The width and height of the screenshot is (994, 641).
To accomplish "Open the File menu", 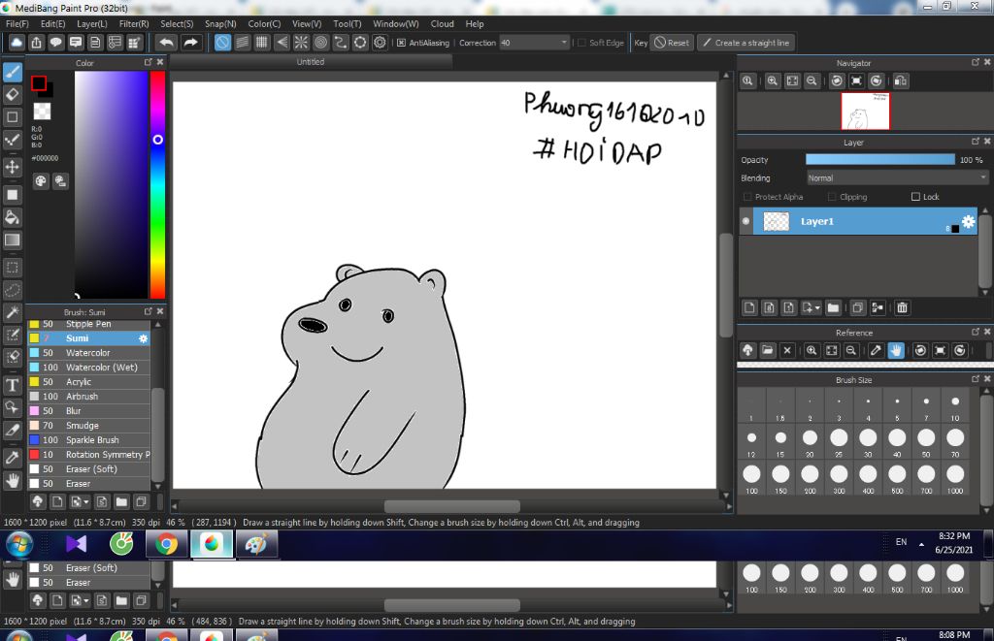I will coord(17,24).
